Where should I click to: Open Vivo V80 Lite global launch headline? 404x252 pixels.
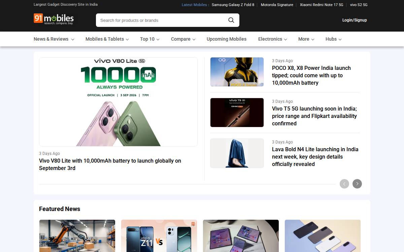[x=110, y=164]
